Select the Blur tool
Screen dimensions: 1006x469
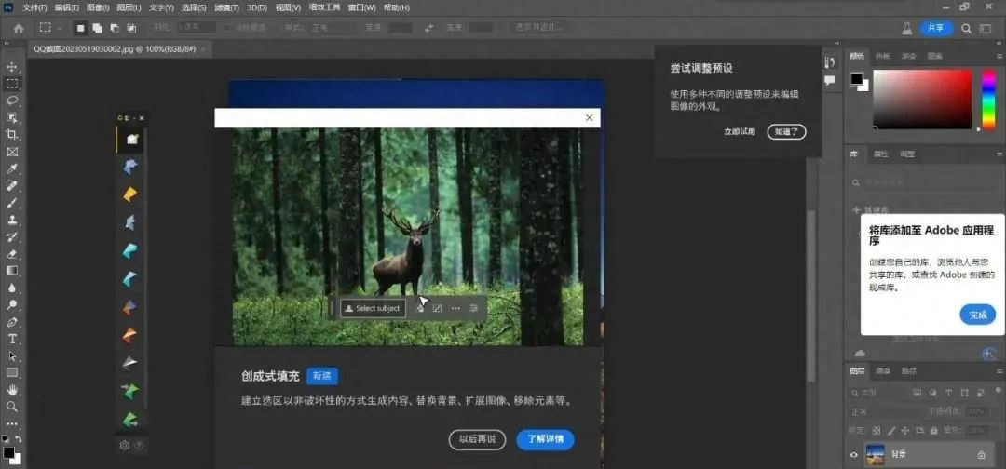[x=11, y=288]
